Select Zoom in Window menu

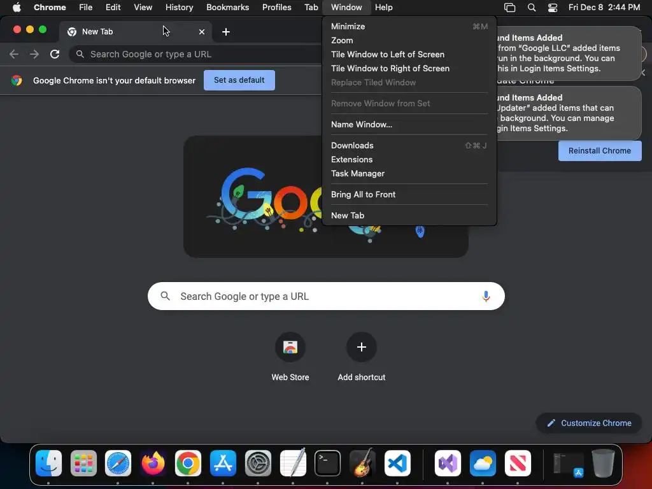click(x=409, y=40)
